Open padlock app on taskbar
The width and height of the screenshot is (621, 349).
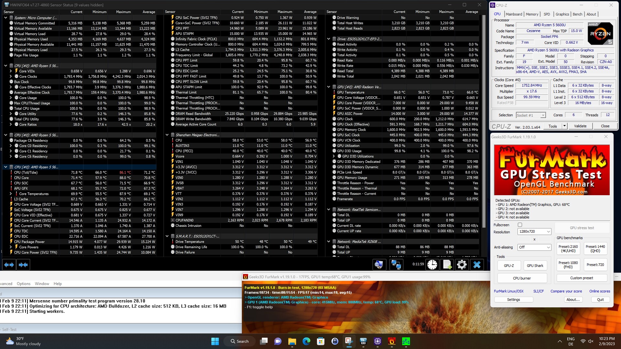pos(335,341)
